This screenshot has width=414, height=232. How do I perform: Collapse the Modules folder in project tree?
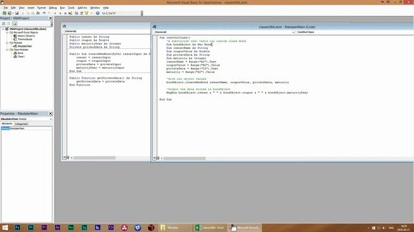[x=7, y=43]
